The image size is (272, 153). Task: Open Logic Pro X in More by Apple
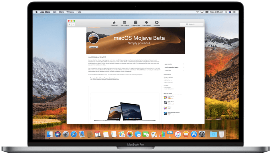(169, 103)
